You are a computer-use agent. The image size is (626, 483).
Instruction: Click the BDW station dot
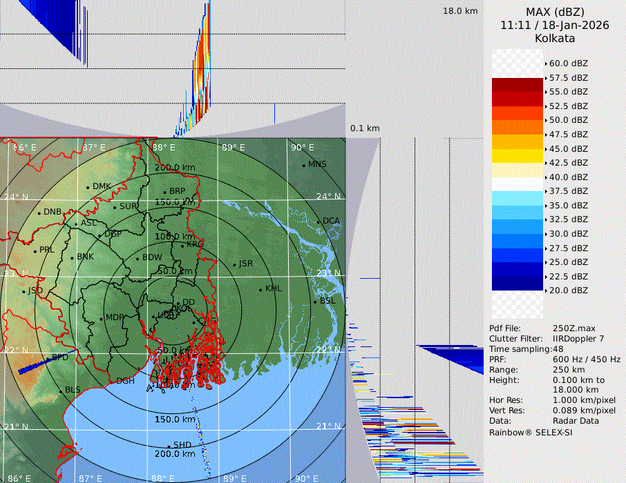click(137, 258)
